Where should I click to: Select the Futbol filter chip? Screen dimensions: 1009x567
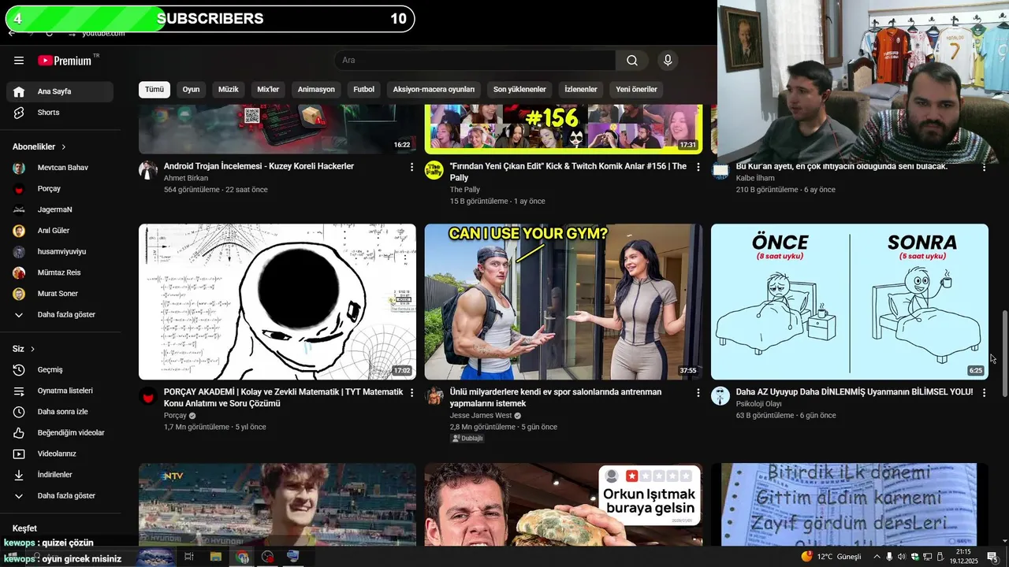pos(363,90)
